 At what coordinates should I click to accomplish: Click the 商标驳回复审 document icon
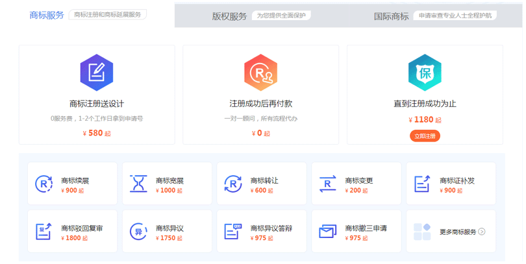[44, 232]
